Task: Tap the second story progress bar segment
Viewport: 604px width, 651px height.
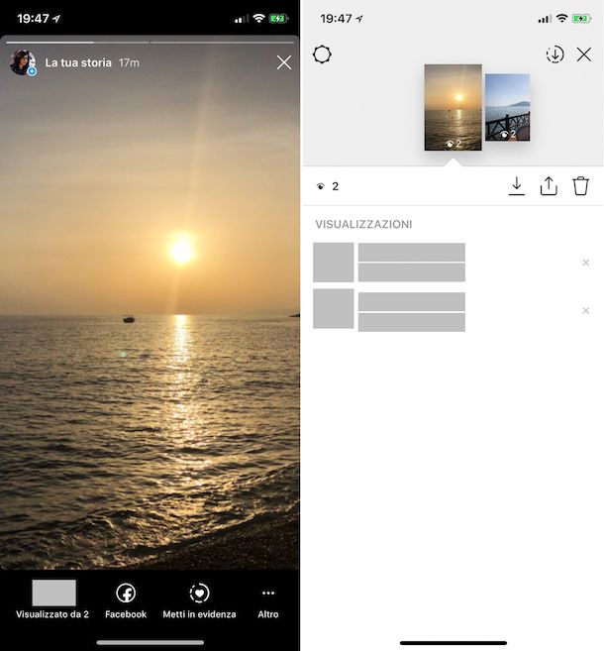Action: [x=223, y=43]
